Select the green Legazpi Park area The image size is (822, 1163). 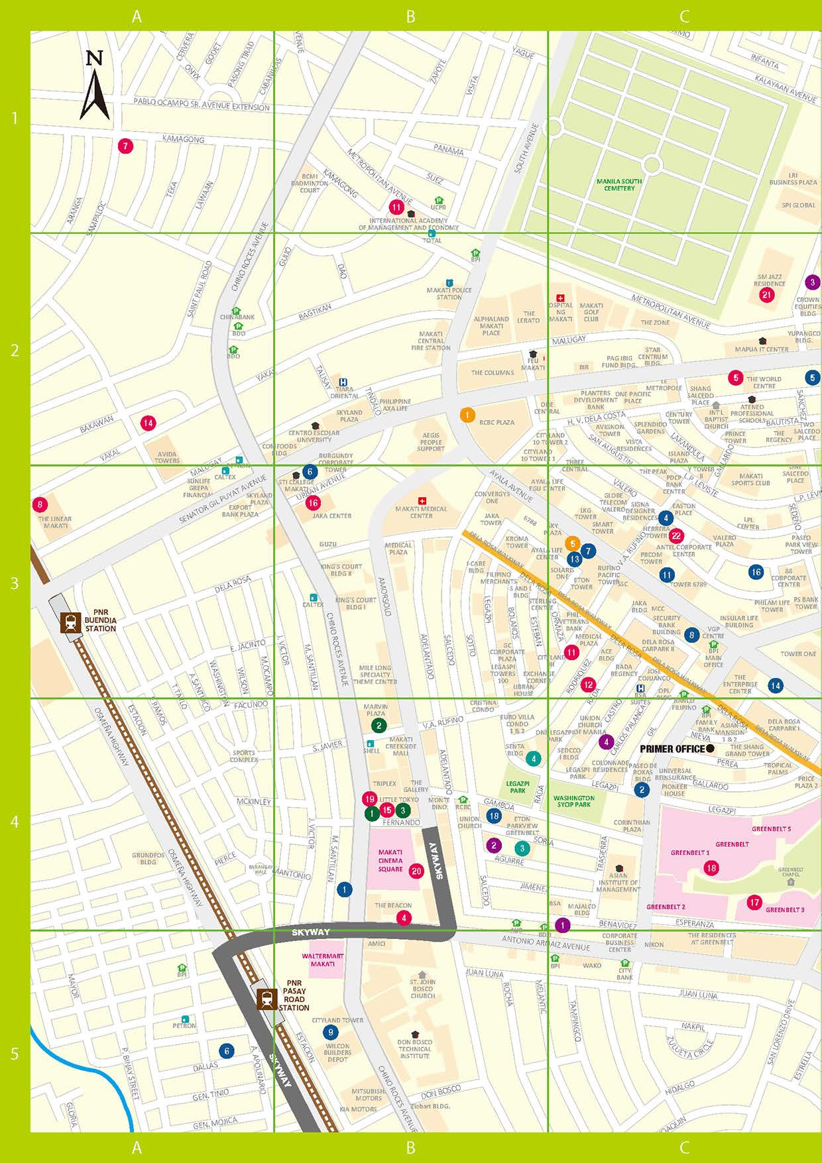coord(518,787)
